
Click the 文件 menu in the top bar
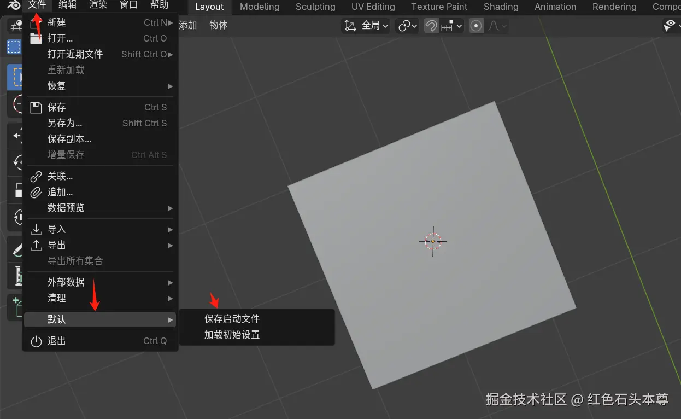coord(37,5)
